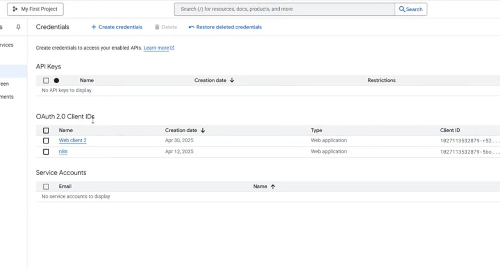Click the undo arrow icon before Restore

[x=191, y=27]
